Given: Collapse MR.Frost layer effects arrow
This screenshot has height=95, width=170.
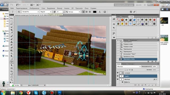Looking at the screenshot, I should pos(156,79).
